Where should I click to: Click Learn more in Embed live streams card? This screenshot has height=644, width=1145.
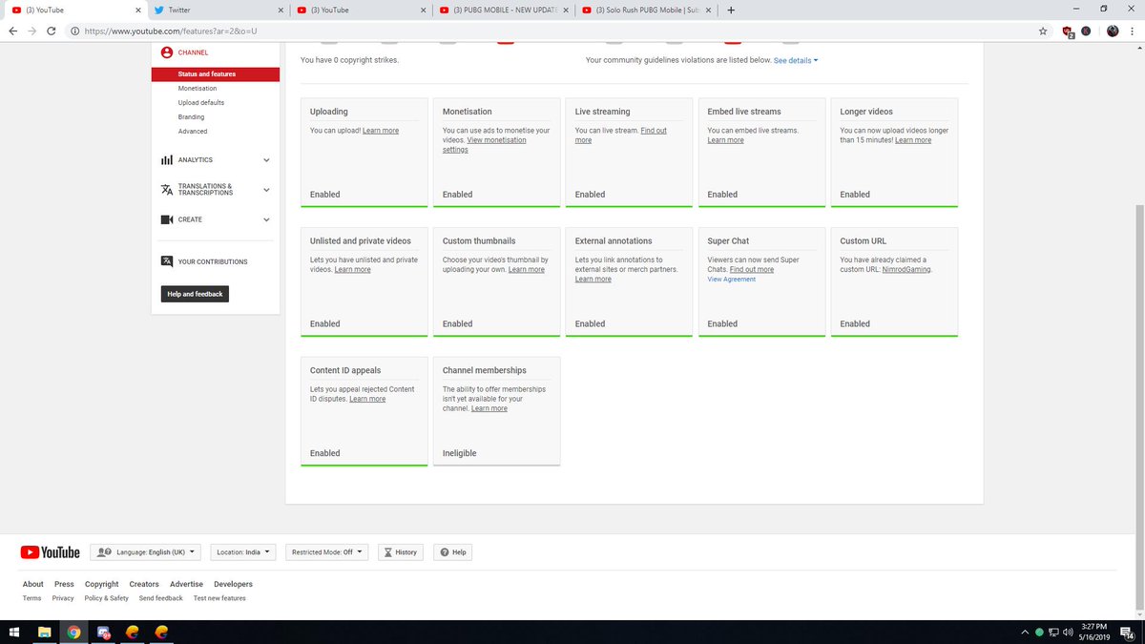(x=725, y=139)
